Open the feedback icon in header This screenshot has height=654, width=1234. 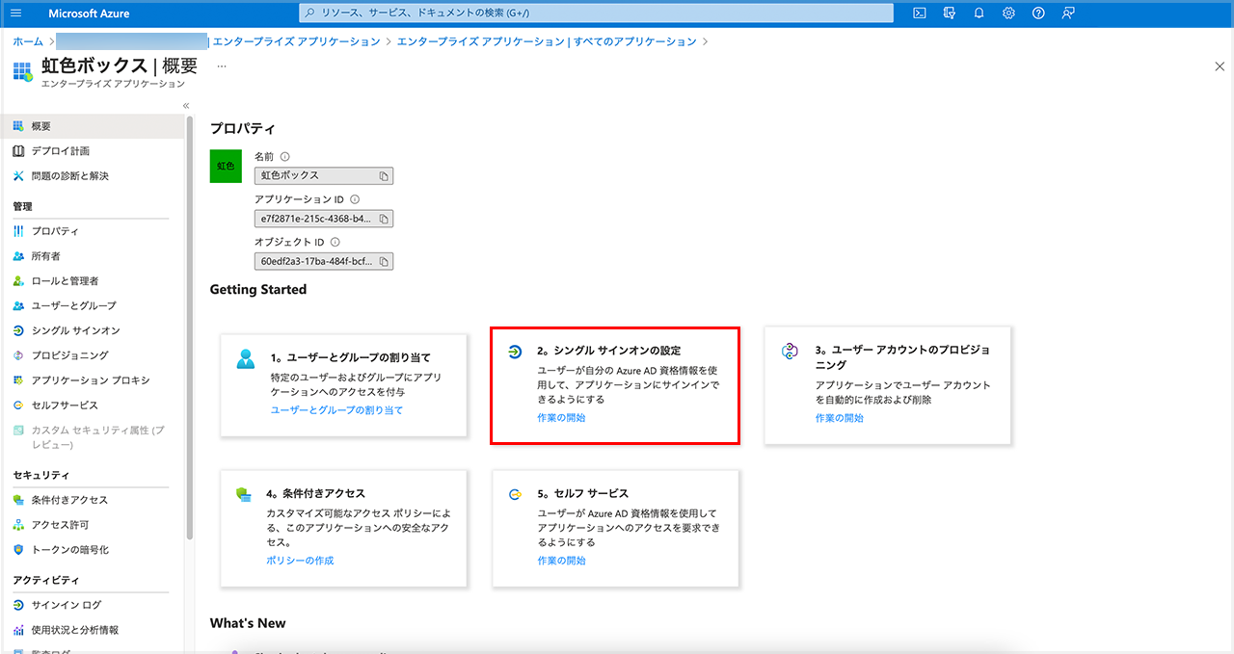[1068, 13]
